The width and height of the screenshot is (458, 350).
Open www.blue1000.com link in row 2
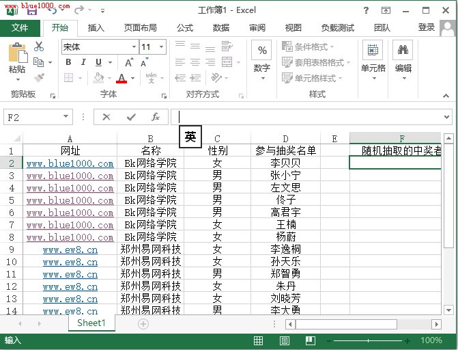[70, 163]
